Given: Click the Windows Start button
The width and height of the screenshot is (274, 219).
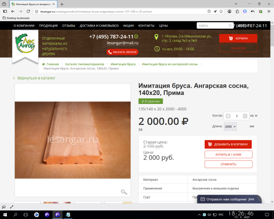Looking at the screenshot, I should 5,215.
